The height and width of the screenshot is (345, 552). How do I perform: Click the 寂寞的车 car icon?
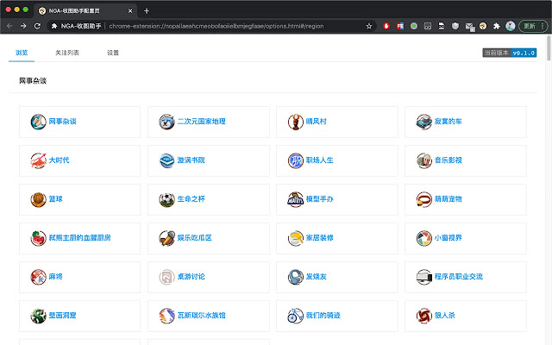click(424, 122)
